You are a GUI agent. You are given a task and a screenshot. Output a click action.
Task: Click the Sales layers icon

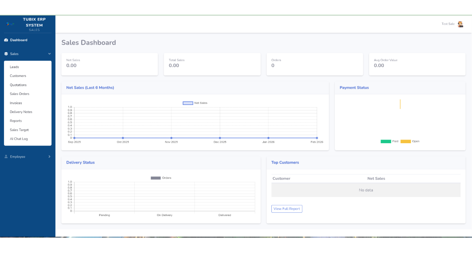coord(6,54)
